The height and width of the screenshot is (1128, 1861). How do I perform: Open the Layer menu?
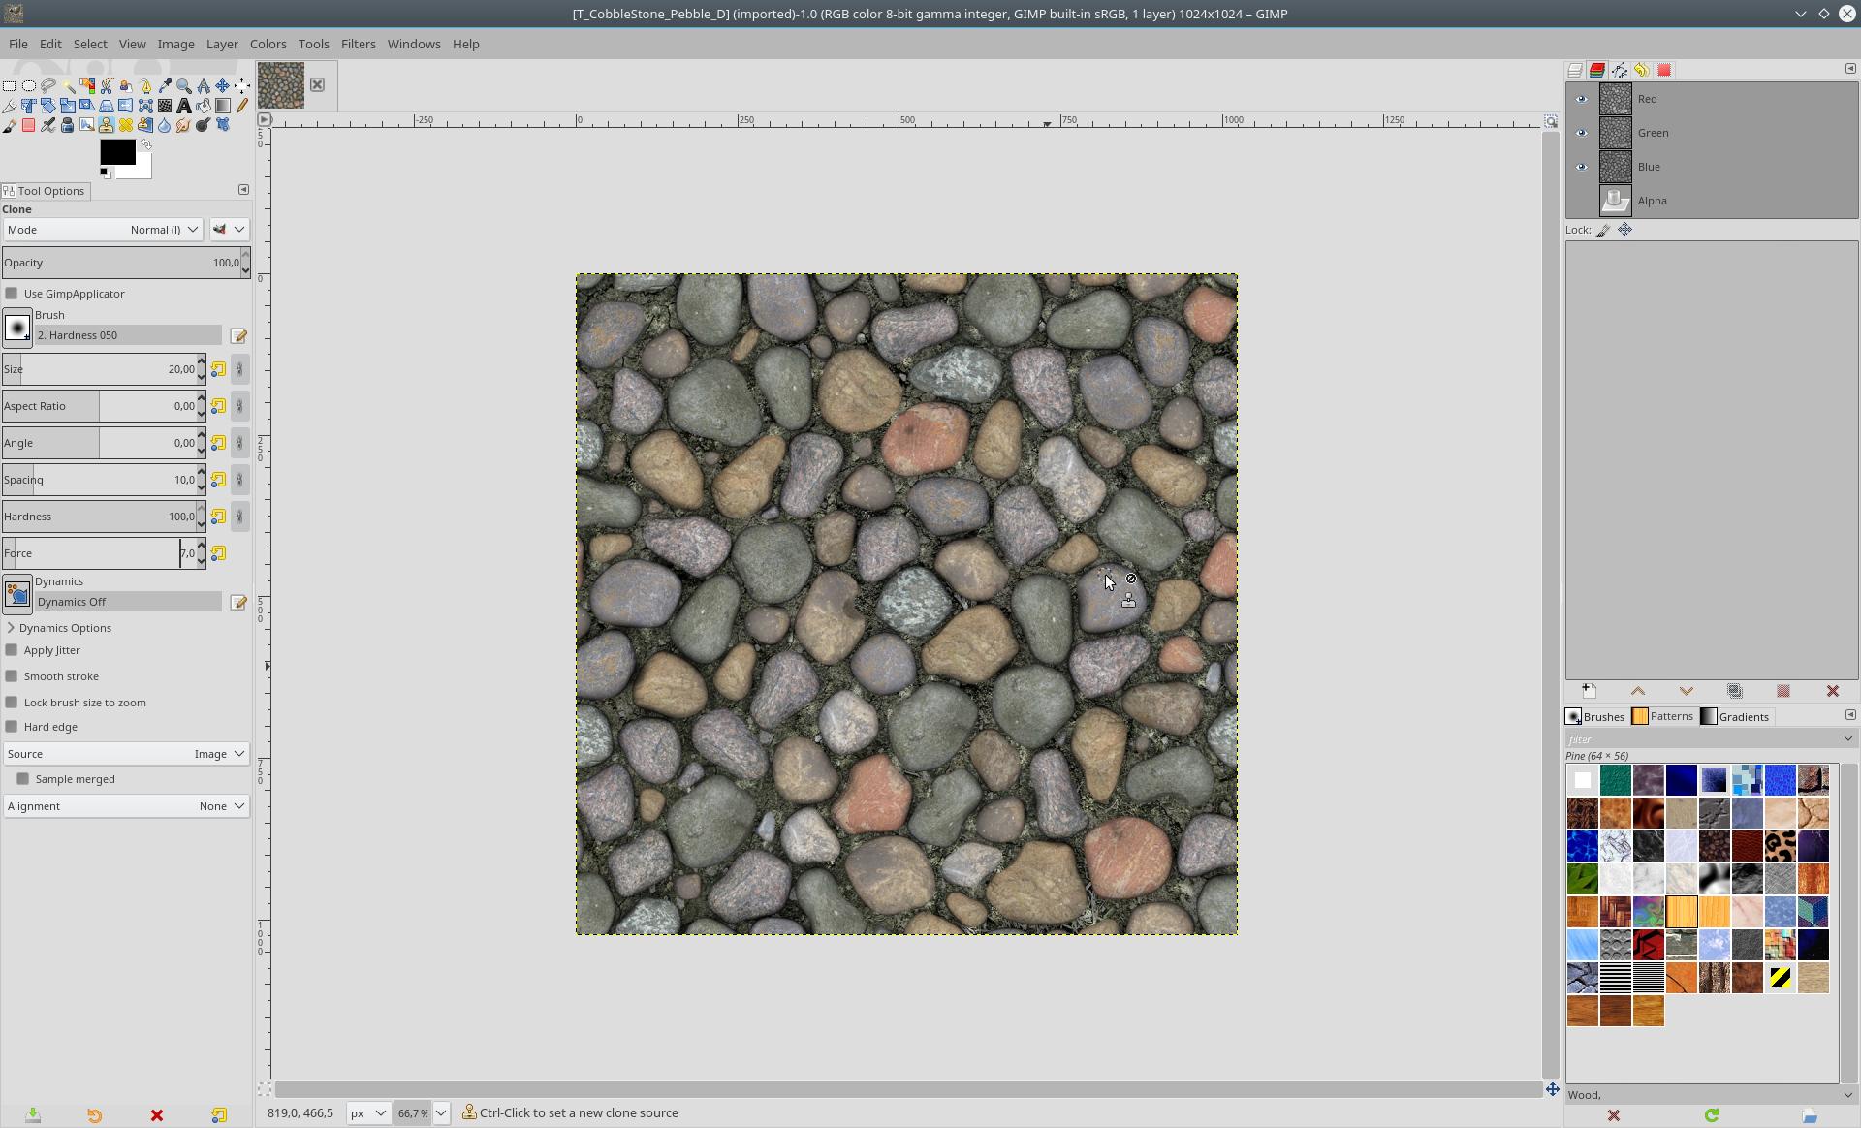(222, 44)
